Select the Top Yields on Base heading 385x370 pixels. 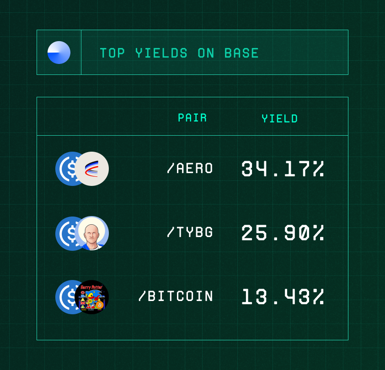pos(179,53)
